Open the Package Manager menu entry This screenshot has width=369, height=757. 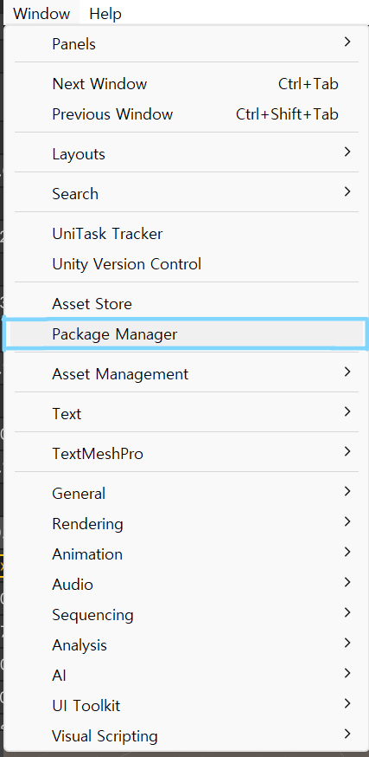coord(186,334)
